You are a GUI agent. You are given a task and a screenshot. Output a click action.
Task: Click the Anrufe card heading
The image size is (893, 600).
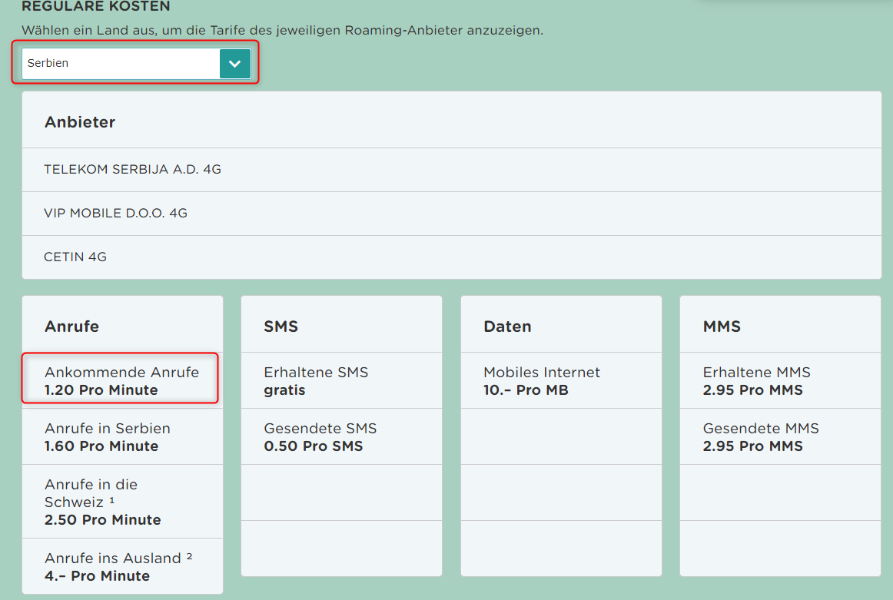coord(71,327)
